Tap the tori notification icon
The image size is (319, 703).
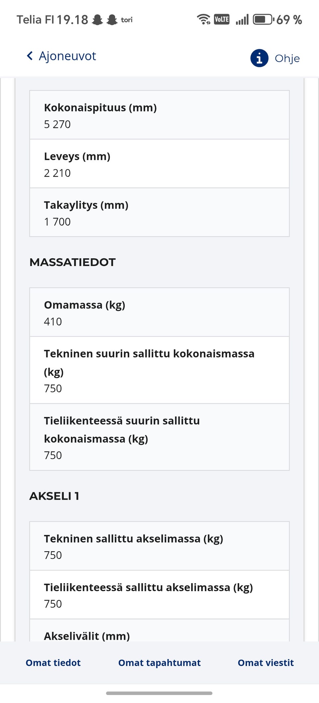click(x=127, y=20)
